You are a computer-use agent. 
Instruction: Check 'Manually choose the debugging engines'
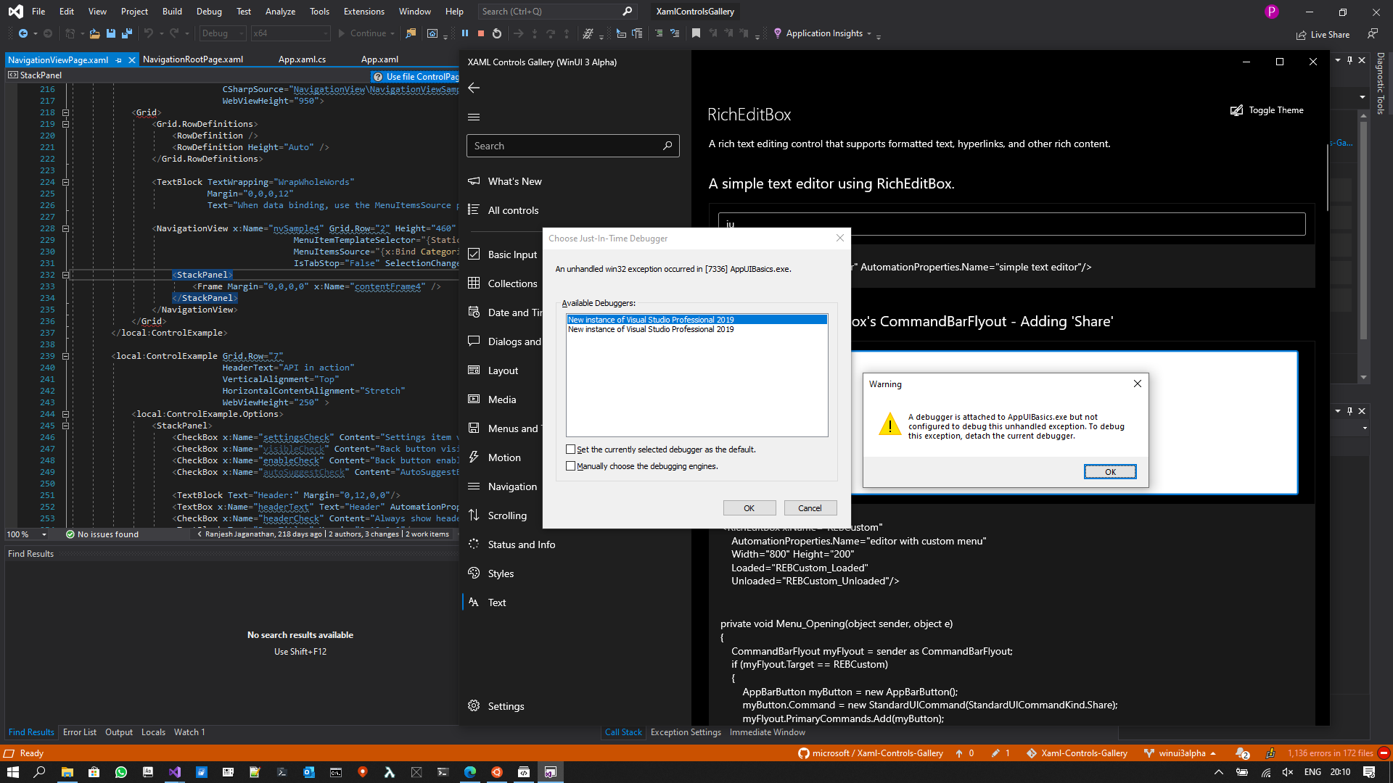(x=572, y=465)
